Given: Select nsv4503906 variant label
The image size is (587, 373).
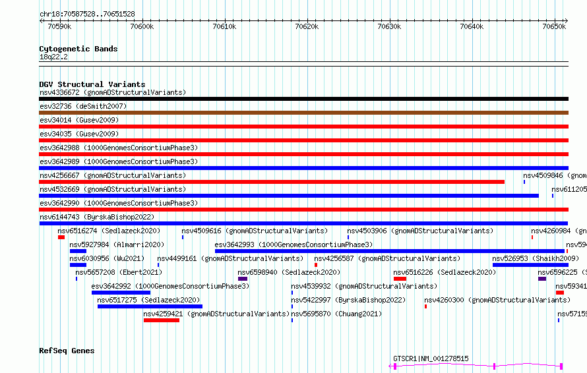Looking at the screenshot, I should coord(420,231).
